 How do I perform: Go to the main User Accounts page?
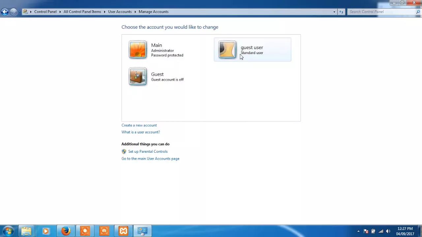point(150,159)
